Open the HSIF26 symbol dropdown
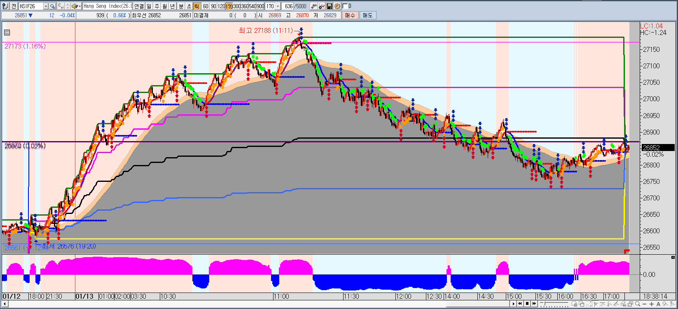The image size is (678, 309). [x=46, y=6]
